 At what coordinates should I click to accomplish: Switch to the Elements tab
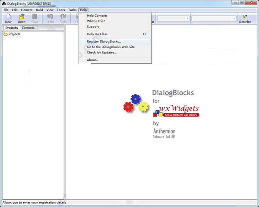pos(28,28)
